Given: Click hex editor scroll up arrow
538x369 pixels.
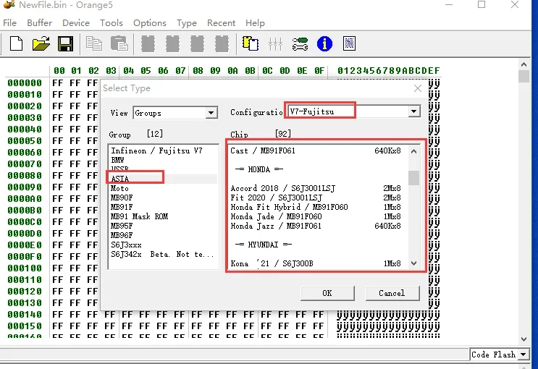Looking at the screenshot, I should point(524,64).
